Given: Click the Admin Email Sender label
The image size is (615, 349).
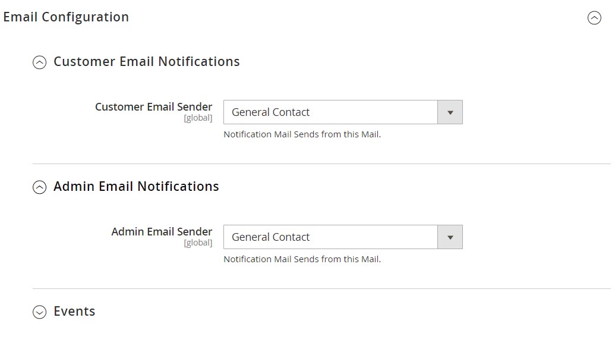Looking at the screenshot, I should tap(162, 232).
